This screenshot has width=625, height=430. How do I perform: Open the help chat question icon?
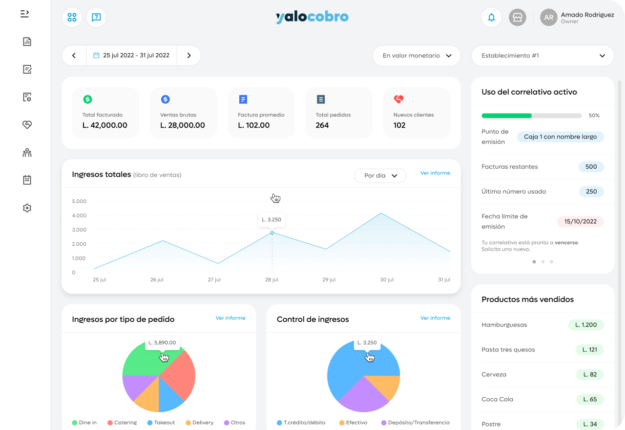[96, 18]
